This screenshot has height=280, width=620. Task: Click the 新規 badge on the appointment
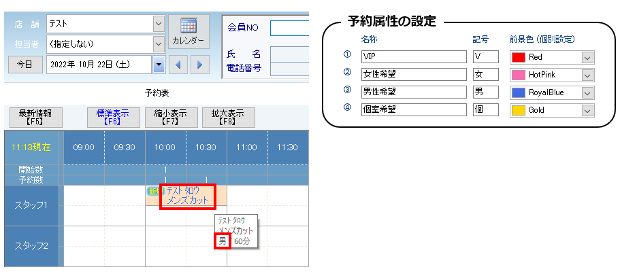(152, 192)
